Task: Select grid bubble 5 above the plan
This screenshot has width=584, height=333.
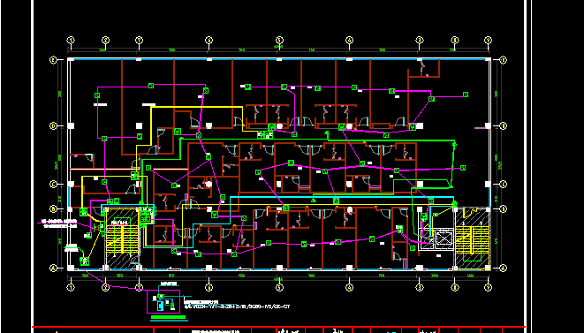Action: pyautogui.click(x=279, y=40)
